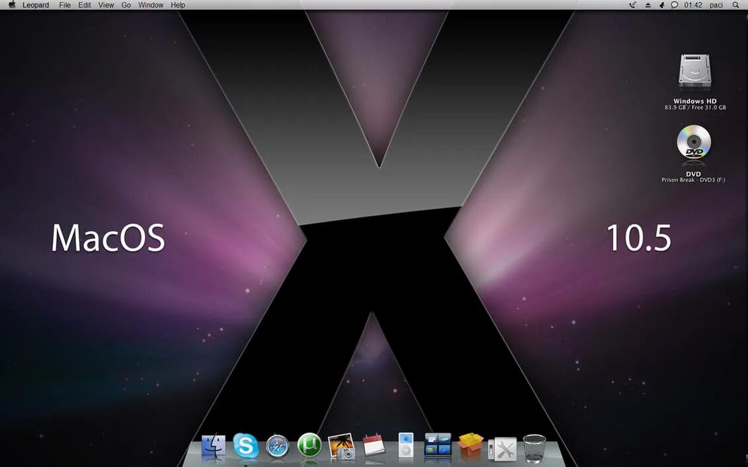Open the paci user menu

716,5
